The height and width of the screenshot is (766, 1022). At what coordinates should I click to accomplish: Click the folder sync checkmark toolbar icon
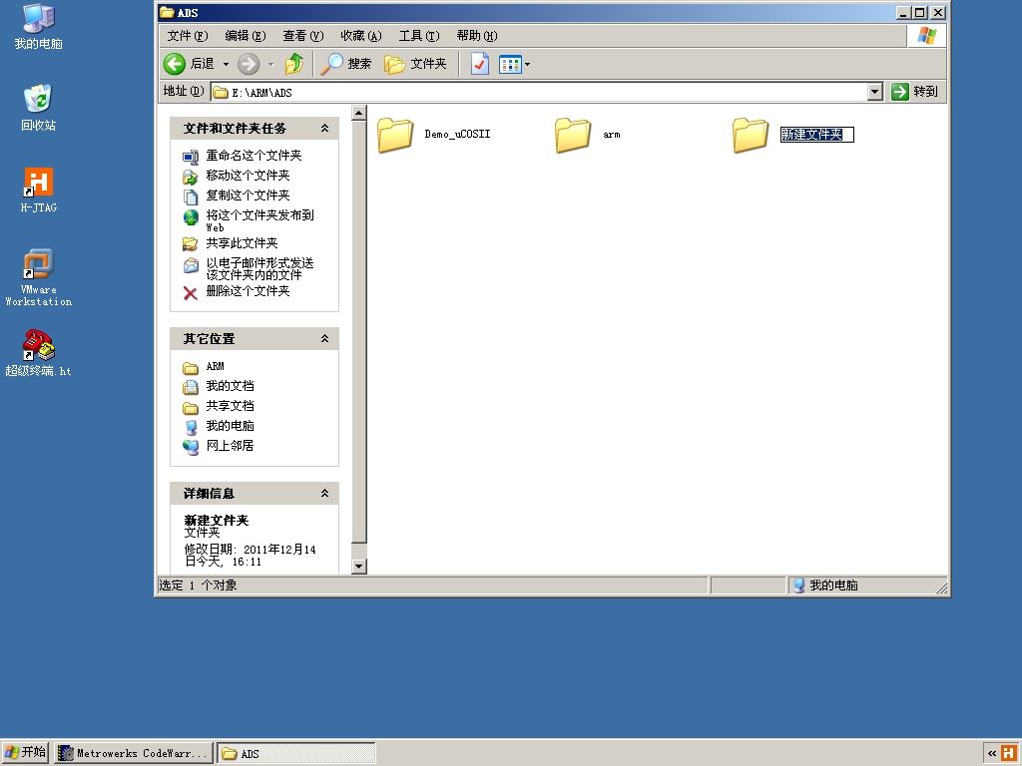point(480,64)
